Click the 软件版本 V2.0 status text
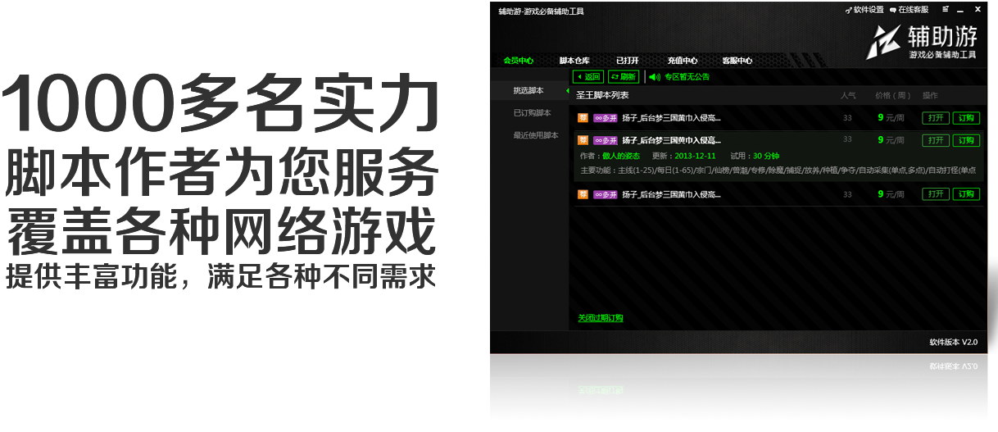 pyautogui.click(x=953, y=342)
